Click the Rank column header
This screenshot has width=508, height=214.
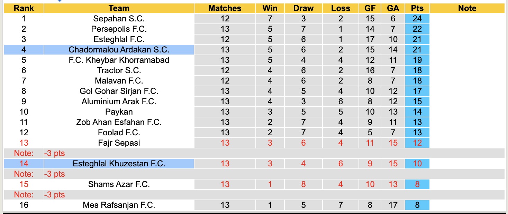pyautogui.click(x=24, y=8)
